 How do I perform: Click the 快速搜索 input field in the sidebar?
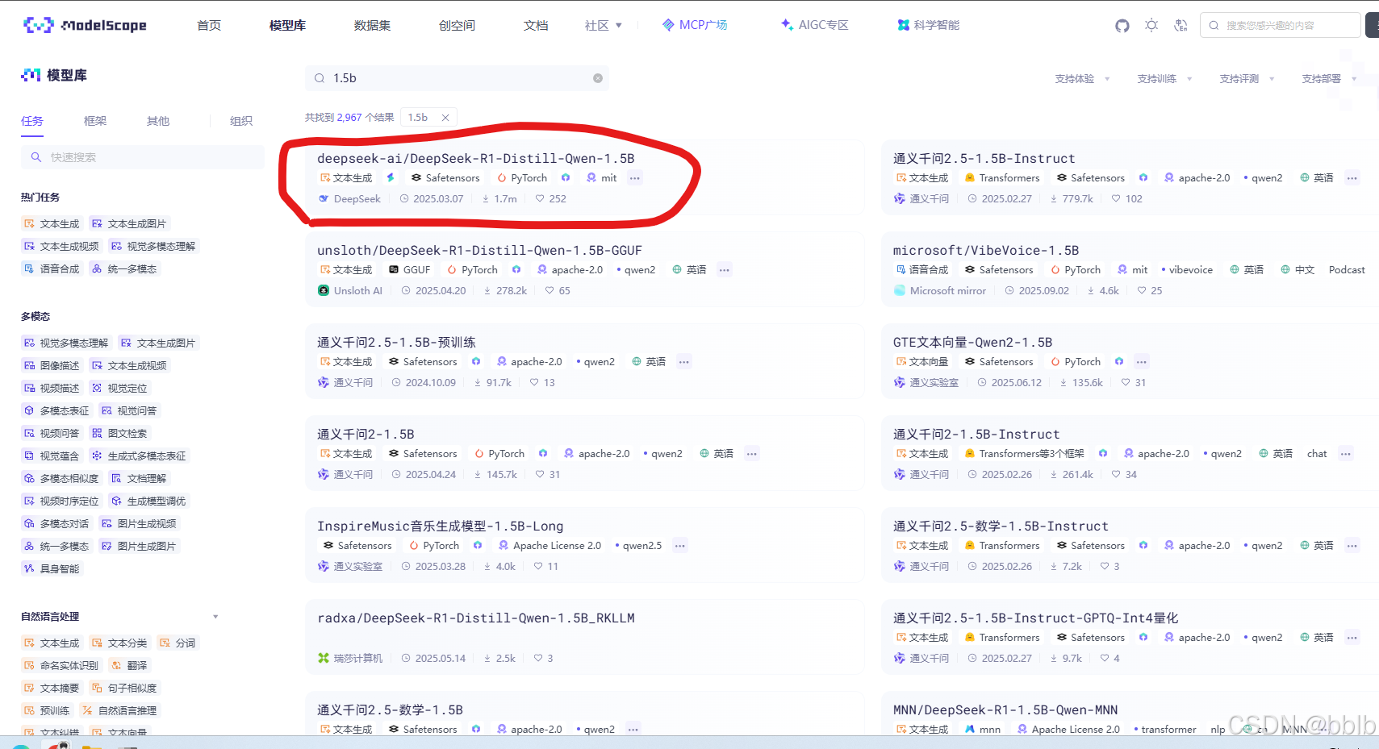143,156
